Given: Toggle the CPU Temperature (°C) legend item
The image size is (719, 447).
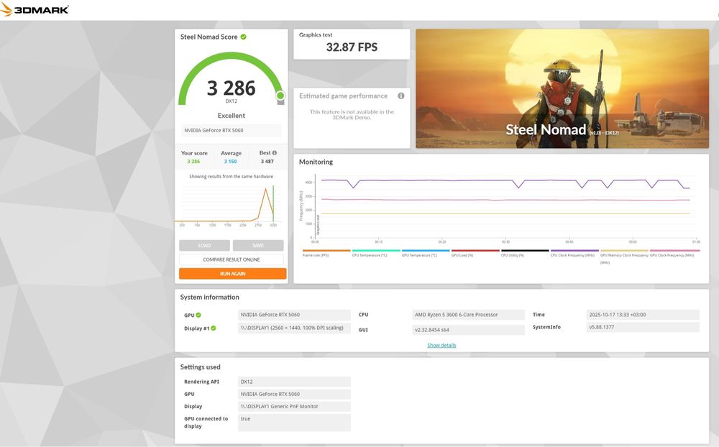Looking at the screenshot, I should click(376, 253).
